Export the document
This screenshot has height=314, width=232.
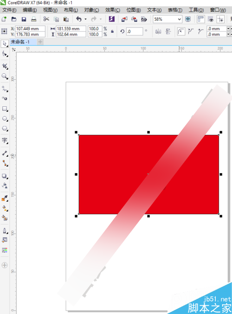134,19
